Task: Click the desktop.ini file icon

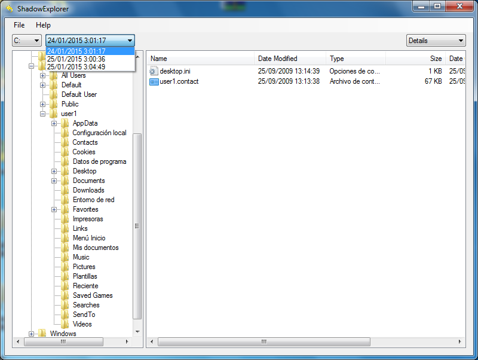Action: click(154, 71)
